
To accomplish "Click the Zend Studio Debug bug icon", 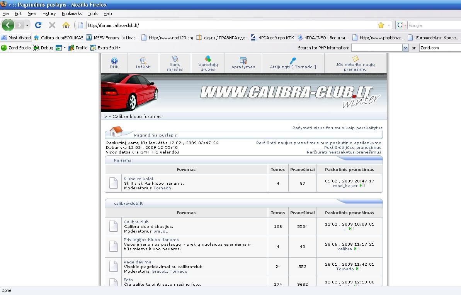I will (x=36, y=48).
